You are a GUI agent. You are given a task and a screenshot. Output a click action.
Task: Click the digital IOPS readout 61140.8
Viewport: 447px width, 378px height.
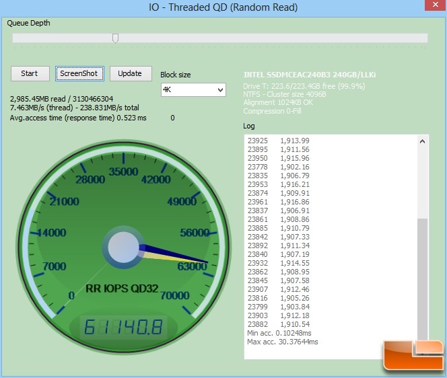[123, 327]
